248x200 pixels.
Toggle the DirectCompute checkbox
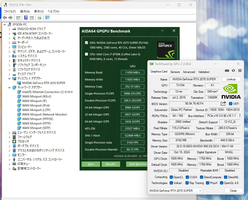coord(201,177)
